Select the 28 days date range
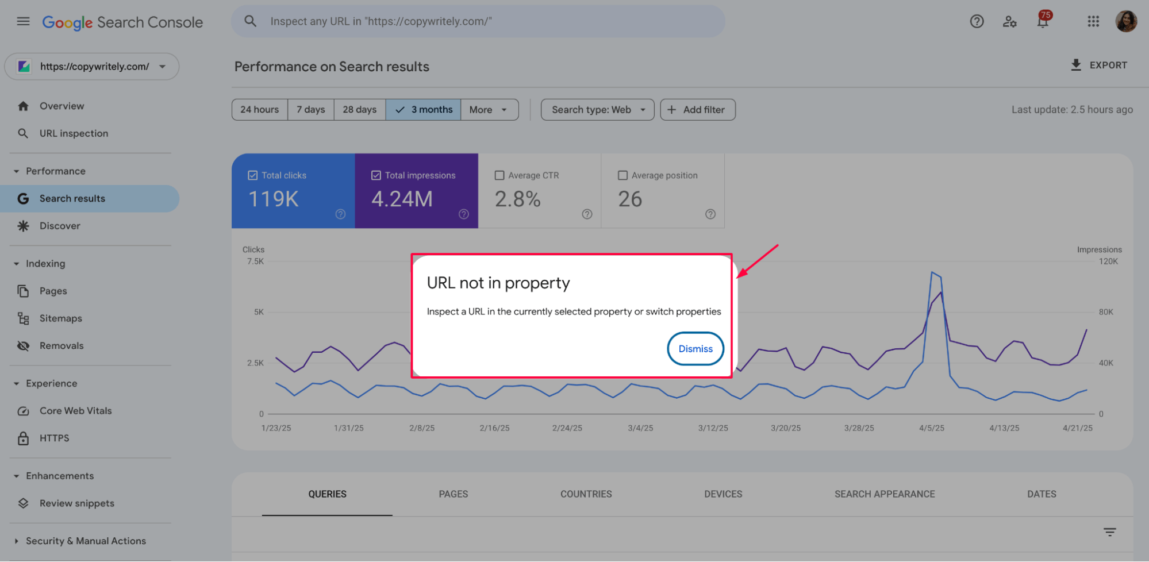This screenshot has height=562, width=1149. pyautogui.click(x=360, y=109)
